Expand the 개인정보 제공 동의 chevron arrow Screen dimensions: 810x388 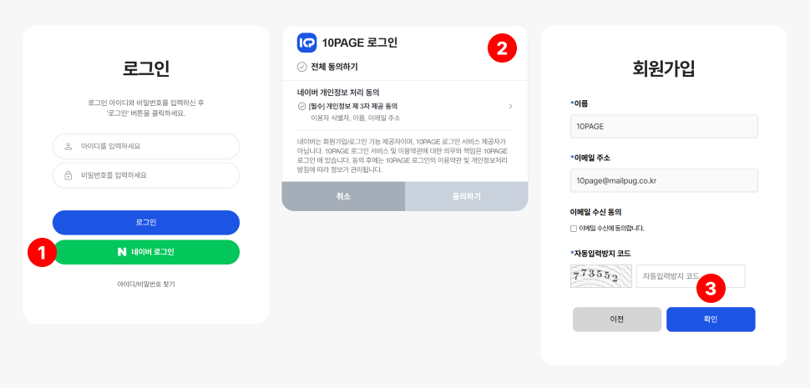[510, 107]
